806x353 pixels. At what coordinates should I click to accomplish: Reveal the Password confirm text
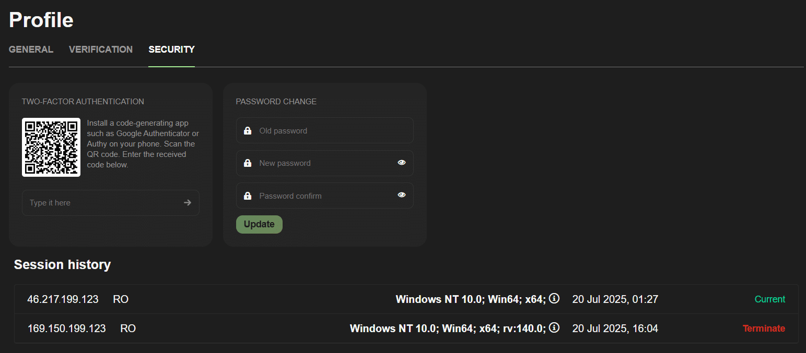(401, 194)
